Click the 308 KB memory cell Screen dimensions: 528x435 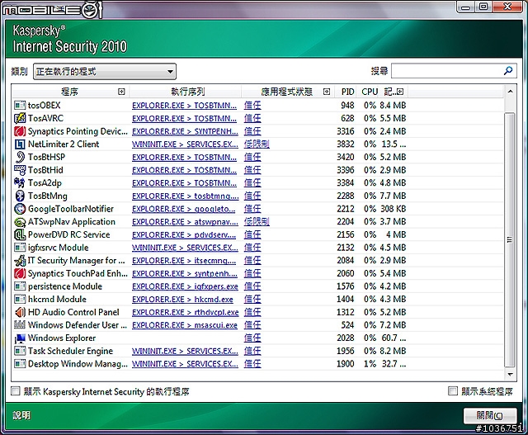click(394, 209)
